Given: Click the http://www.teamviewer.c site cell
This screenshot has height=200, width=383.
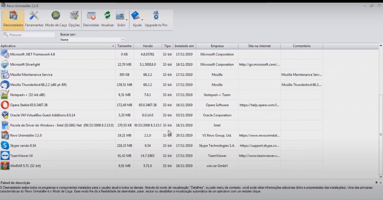Looking at the screenshot, I should pos(259,156).
